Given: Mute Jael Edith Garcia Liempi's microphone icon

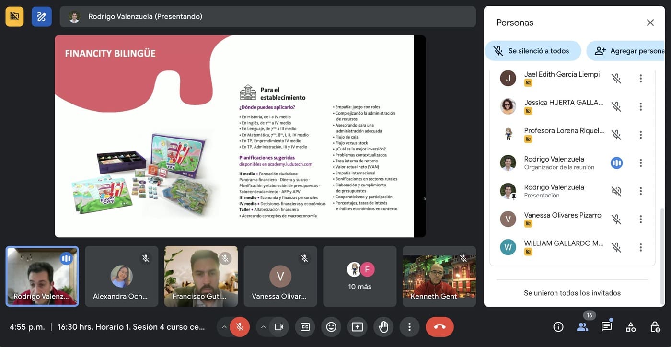Looking at the screenshot, I should coord(616,78).
